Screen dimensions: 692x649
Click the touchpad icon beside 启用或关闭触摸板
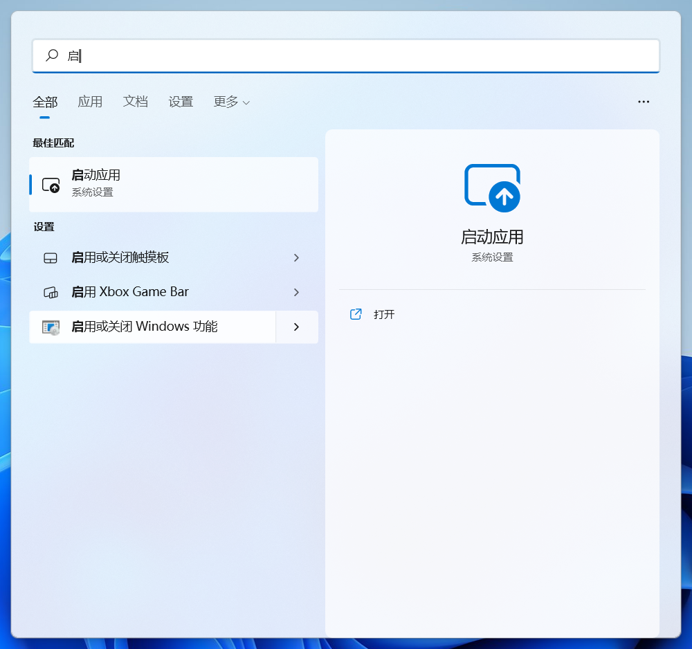pyautogui.click(x=49, y=257)
